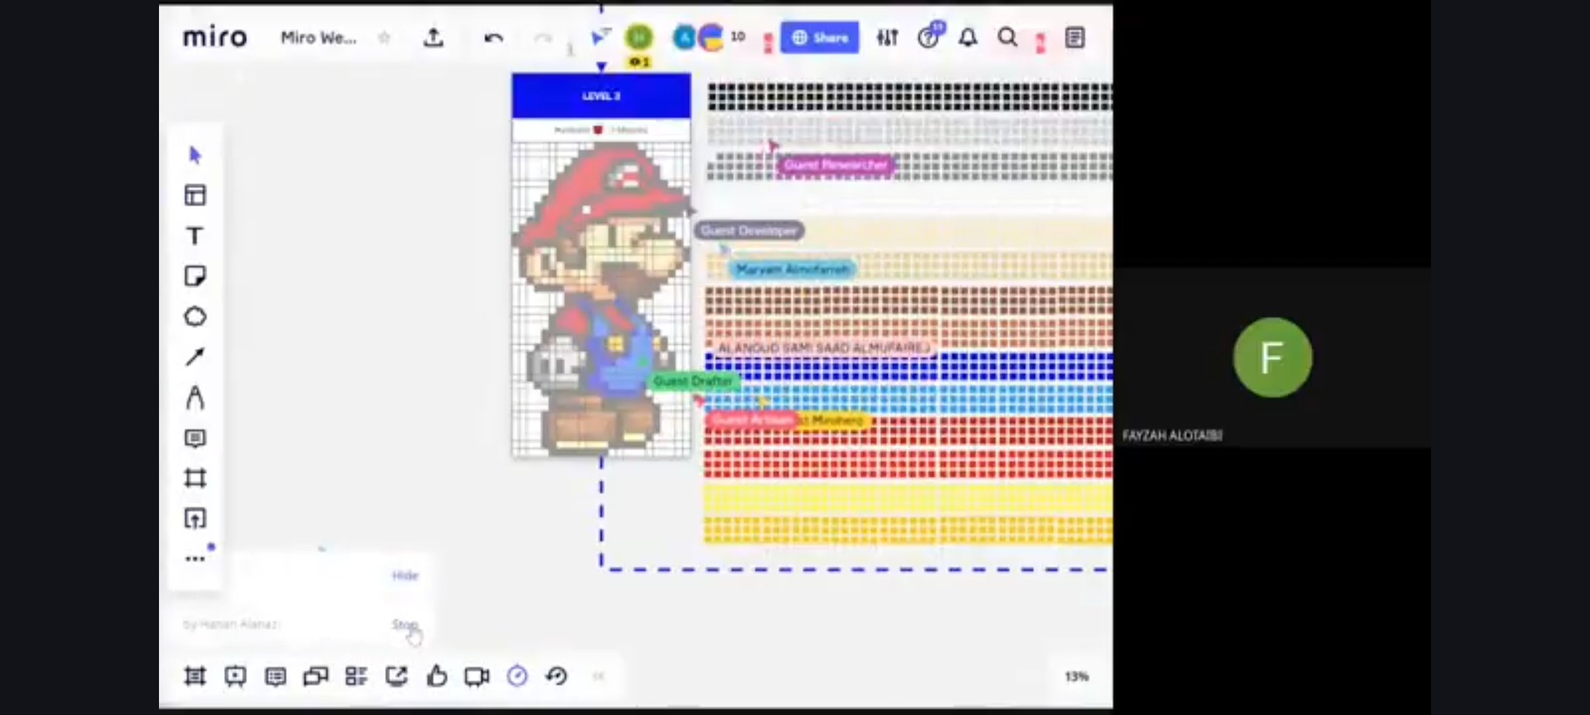Toggle cursor tracking icon in top bar
Screen dimensions: 1590x715
tap(600, 37)
